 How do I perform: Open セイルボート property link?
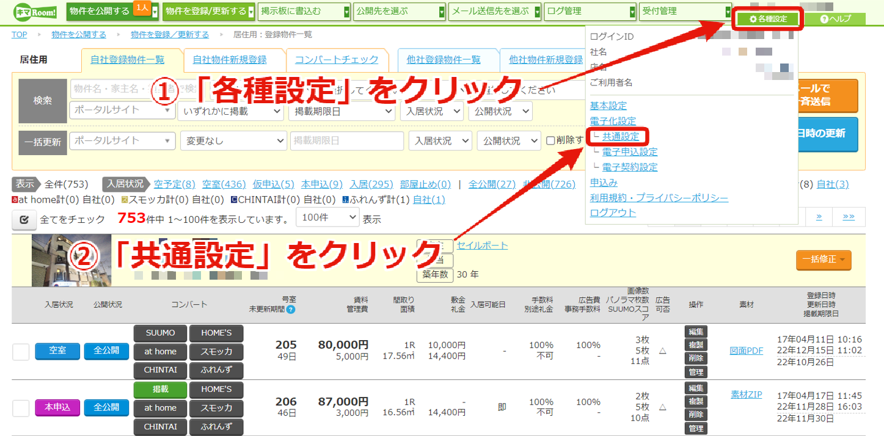tap(483, 245)
